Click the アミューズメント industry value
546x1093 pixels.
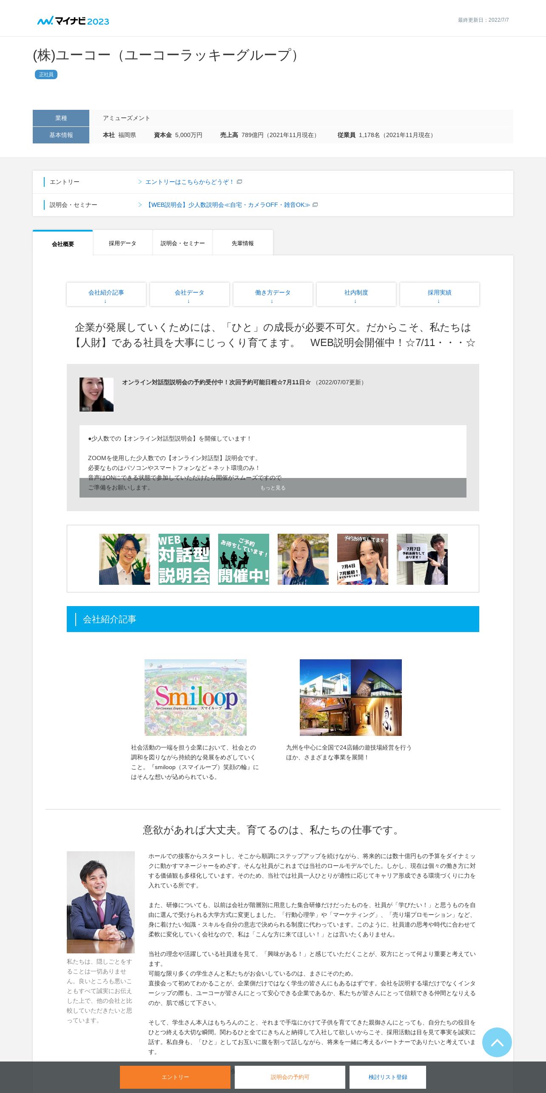click(x=126, y=118)
